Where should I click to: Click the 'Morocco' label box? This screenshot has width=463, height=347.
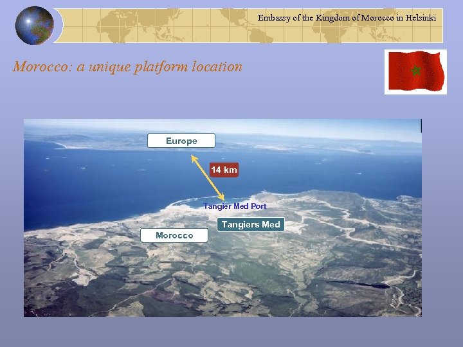(x=174, y=235)
